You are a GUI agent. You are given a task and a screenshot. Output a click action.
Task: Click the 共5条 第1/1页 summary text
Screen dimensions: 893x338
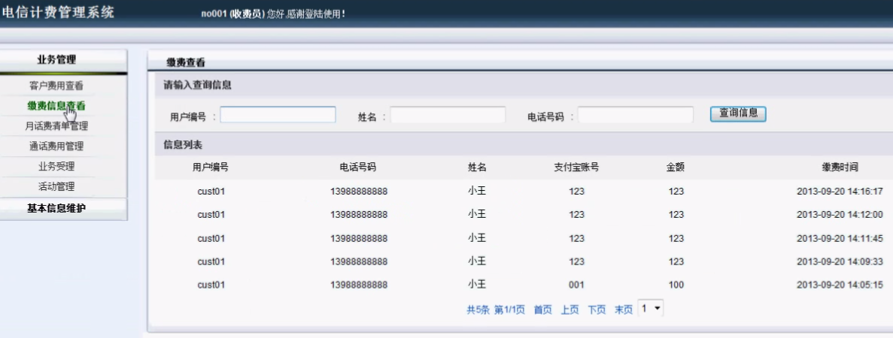(496, 309)
